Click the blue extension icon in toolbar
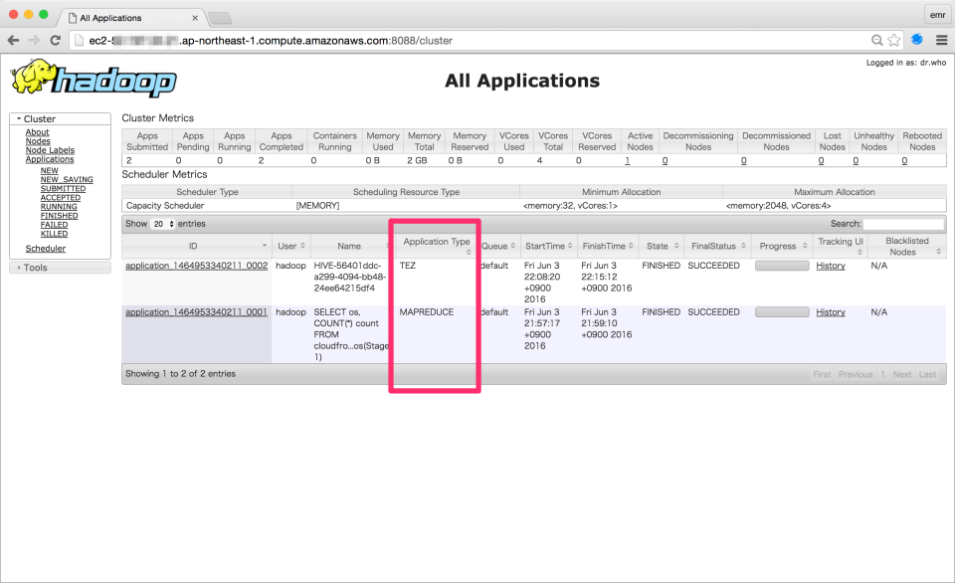 coord(917,40)
